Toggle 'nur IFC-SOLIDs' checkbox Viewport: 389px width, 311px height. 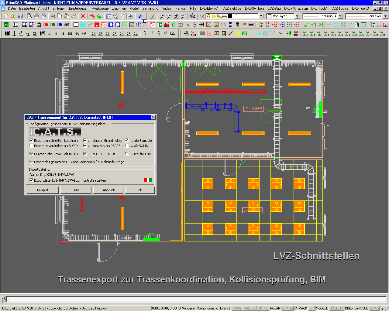click(x=85, y=154)
